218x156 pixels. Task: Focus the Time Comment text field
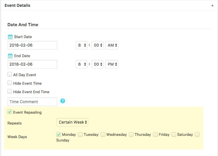32,102
